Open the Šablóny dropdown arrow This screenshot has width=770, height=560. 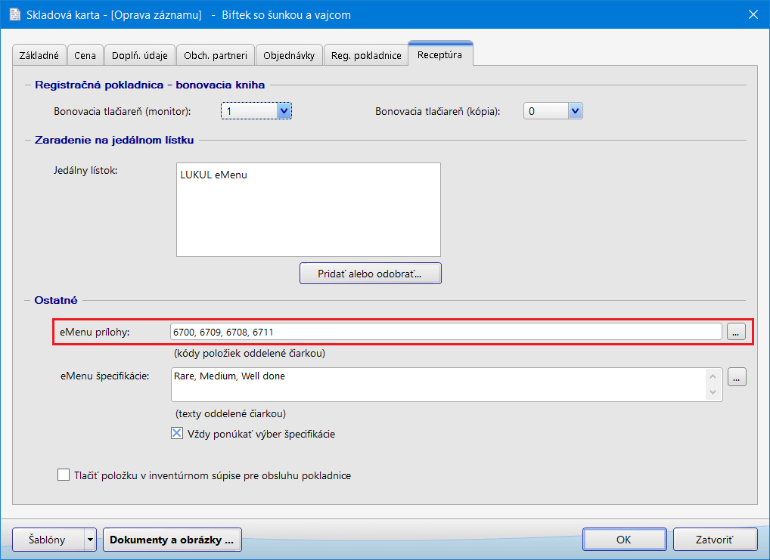[x=91, y=540]
